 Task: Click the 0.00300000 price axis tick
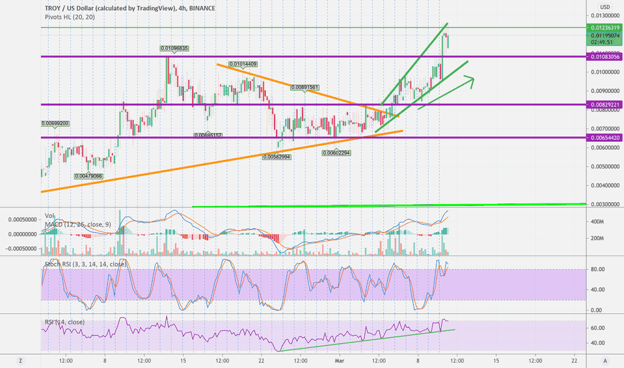click(605, 205)
